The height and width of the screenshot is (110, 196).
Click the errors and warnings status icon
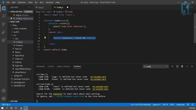coord(6,105)
